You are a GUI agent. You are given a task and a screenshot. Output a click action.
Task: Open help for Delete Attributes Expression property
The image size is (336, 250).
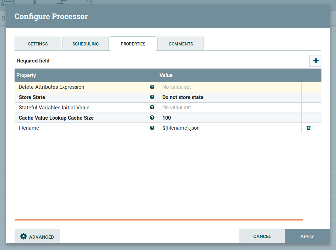coord(152,87)
